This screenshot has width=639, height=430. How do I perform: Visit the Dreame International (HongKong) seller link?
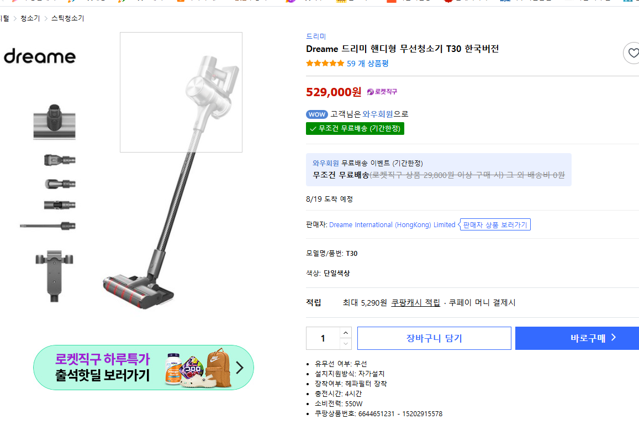pos(392,224)
